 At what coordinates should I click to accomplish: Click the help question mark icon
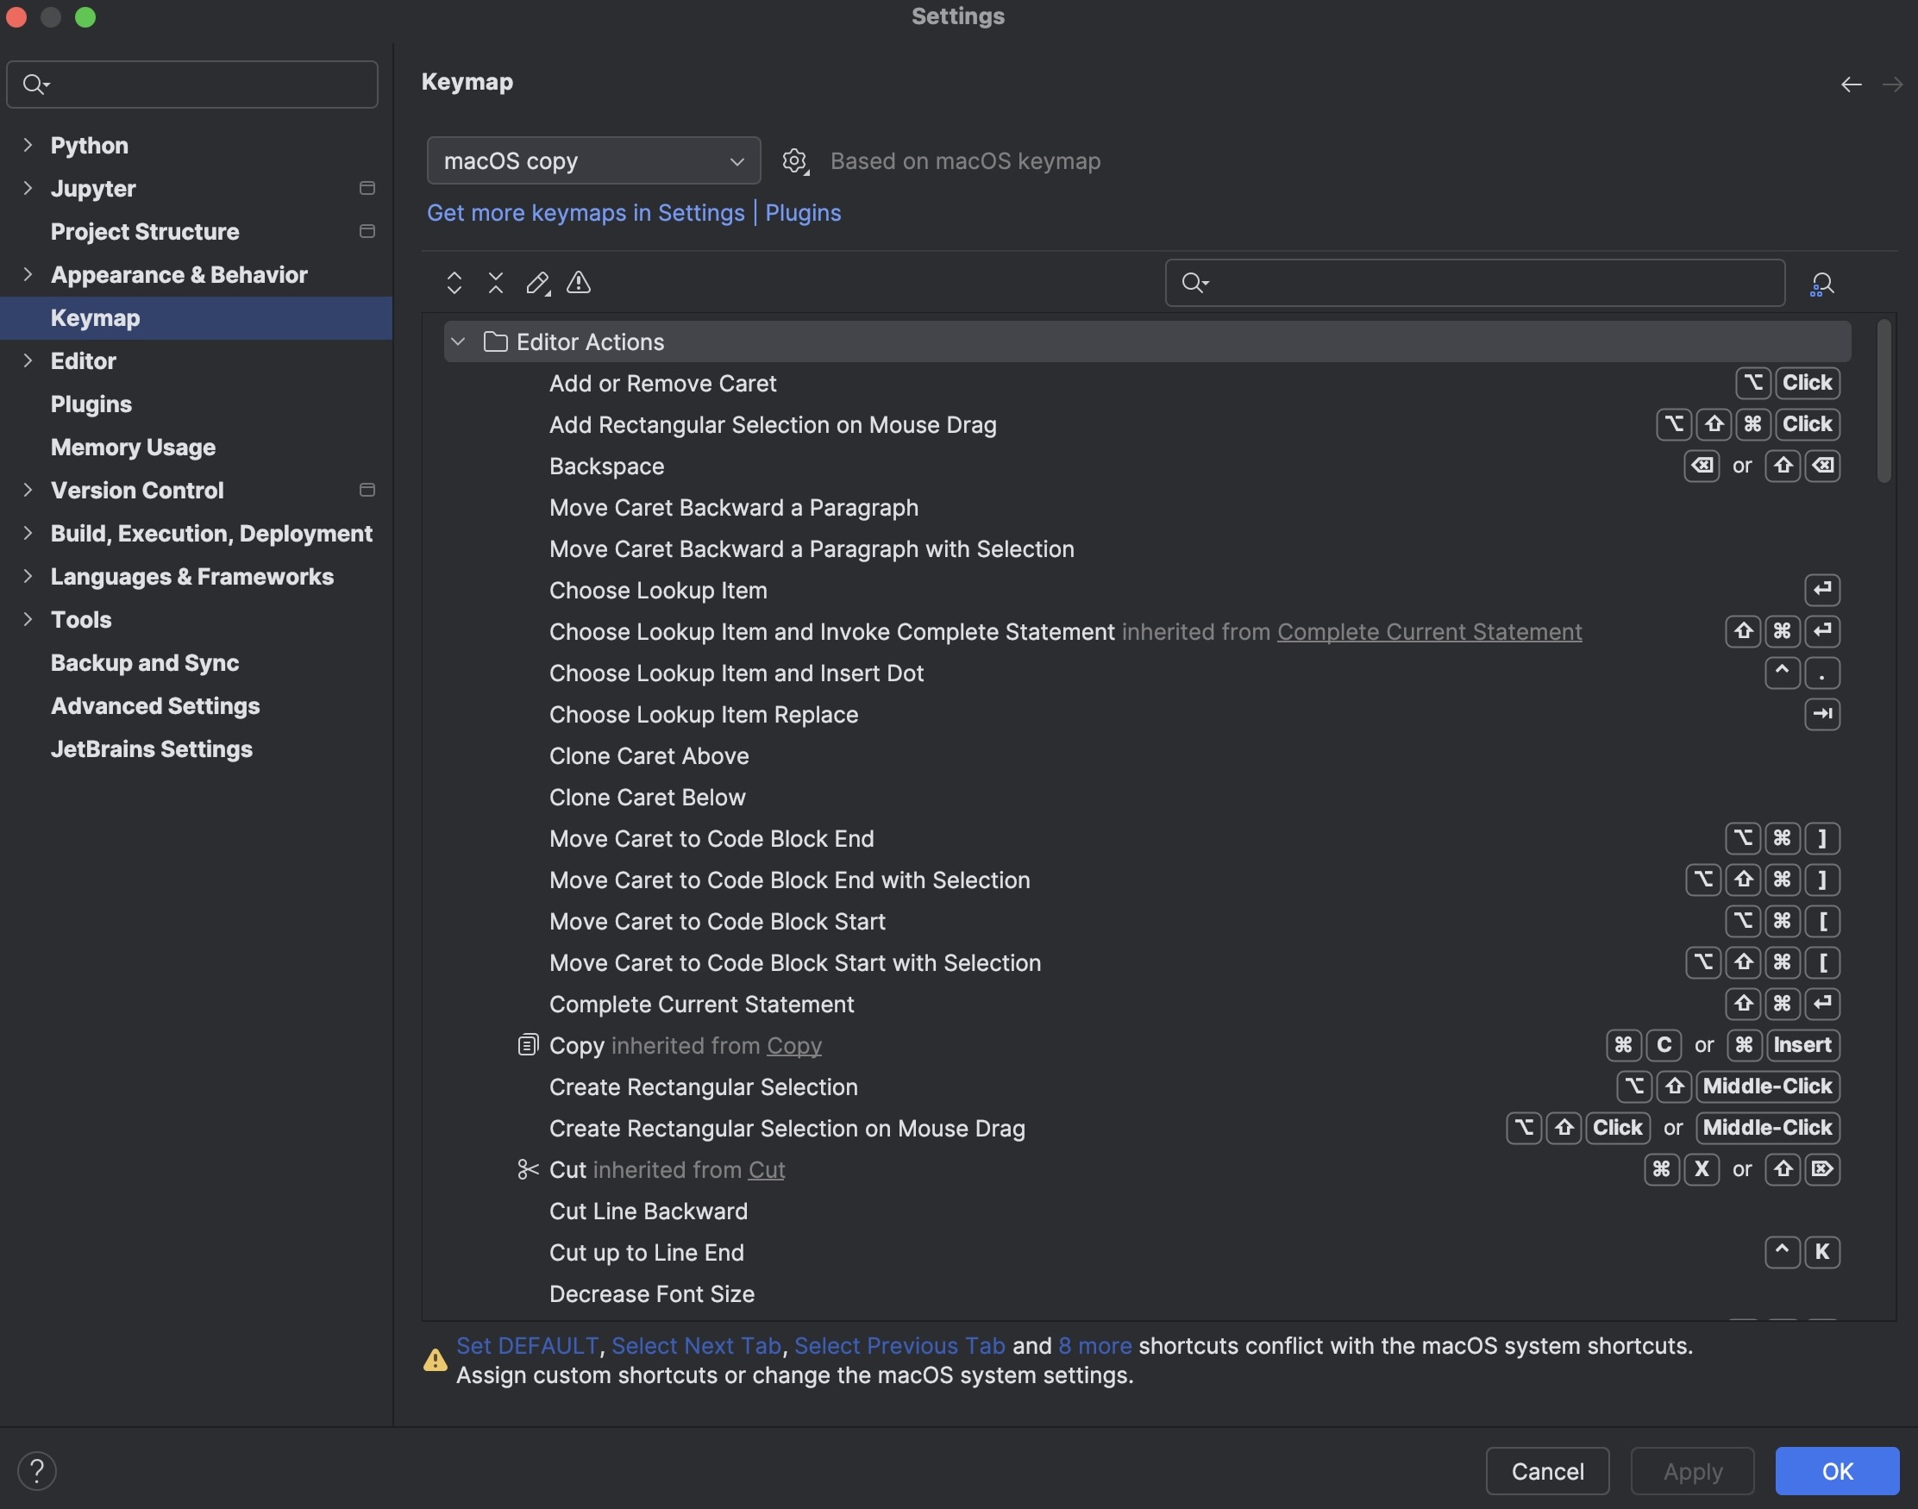tap(38, 1470)
